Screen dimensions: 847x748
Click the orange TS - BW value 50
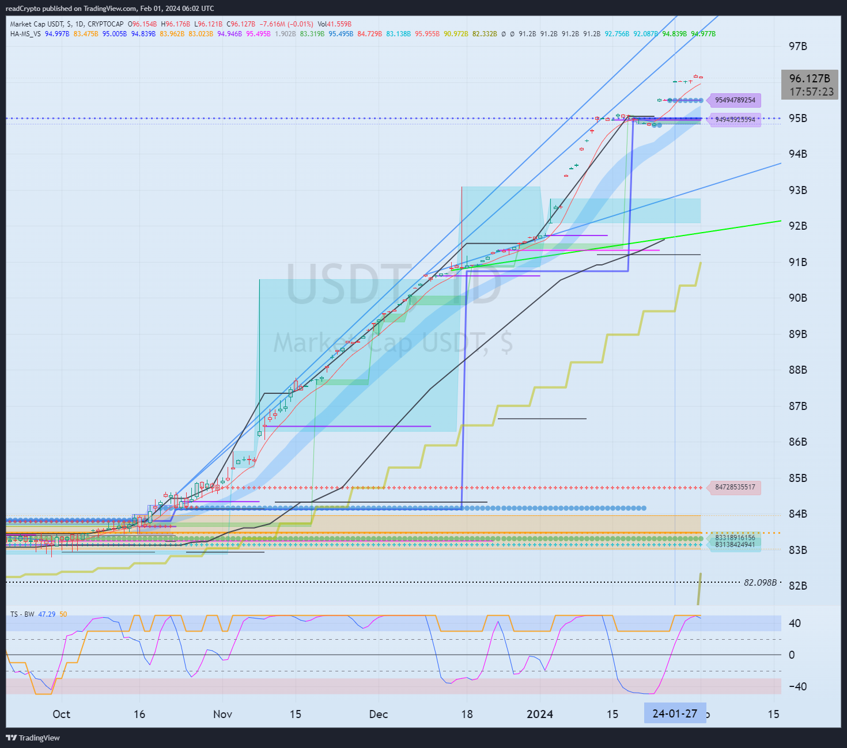click(x=63, y=614)
